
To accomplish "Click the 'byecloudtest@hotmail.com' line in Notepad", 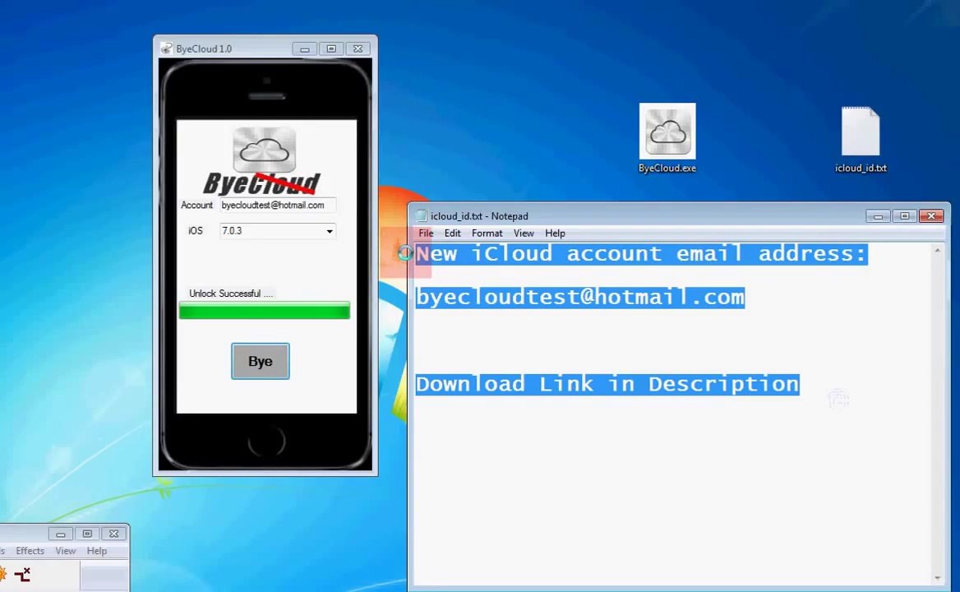I will coord(579,298).
